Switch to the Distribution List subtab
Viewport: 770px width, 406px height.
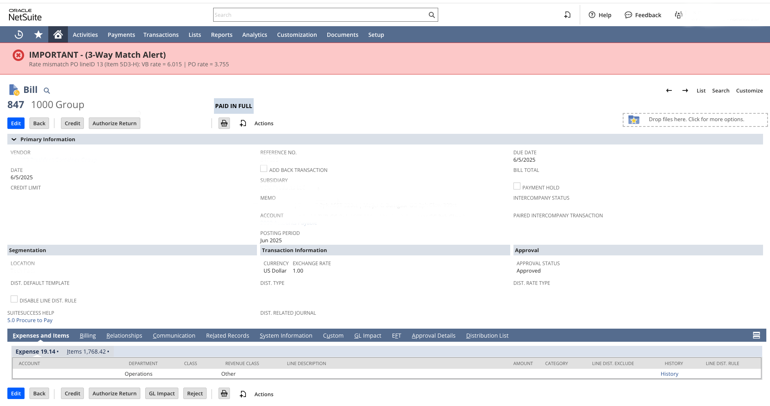[487, 336]
